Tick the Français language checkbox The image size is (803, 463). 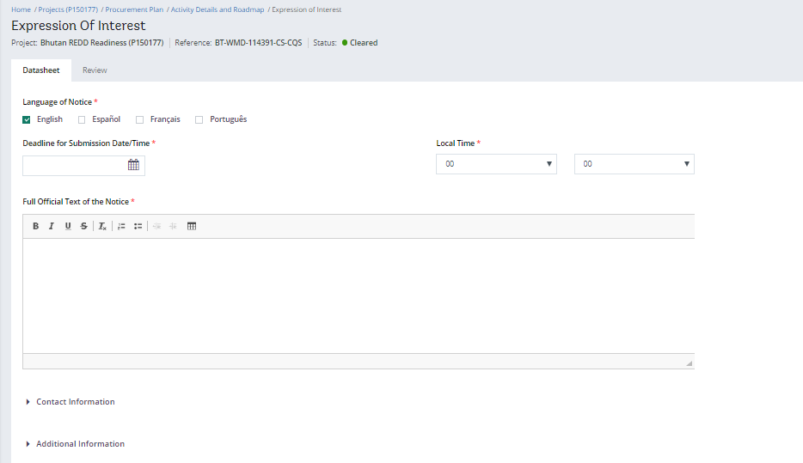pyautogui.click(x=140, y=119)
